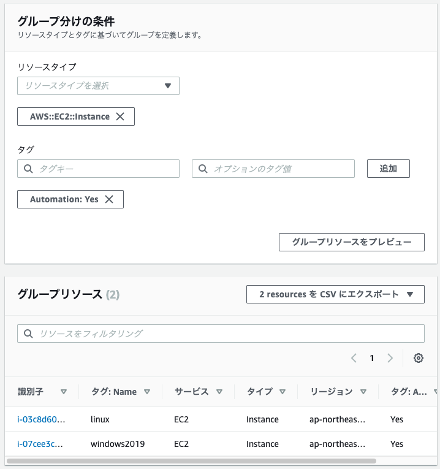Screen dimensions: 440x469
Task: Open the リソースタイプを選択 dropdown
Action: [x=98, y=86]
